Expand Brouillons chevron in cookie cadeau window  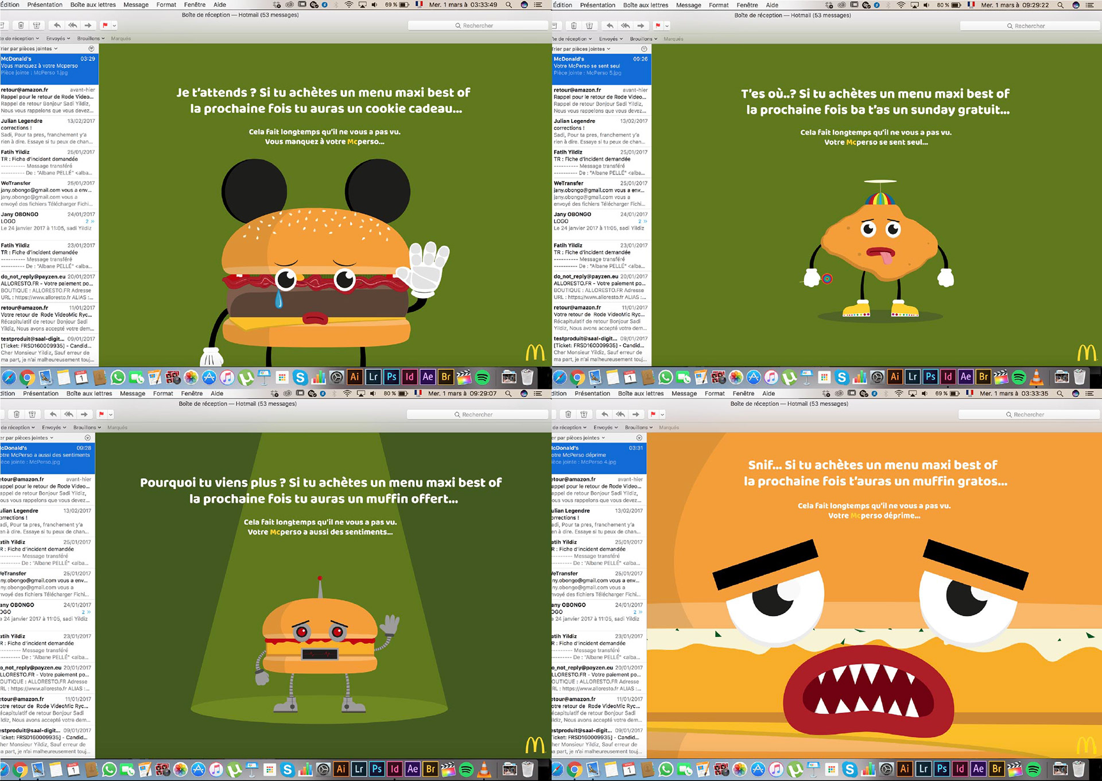click(103, 38)
